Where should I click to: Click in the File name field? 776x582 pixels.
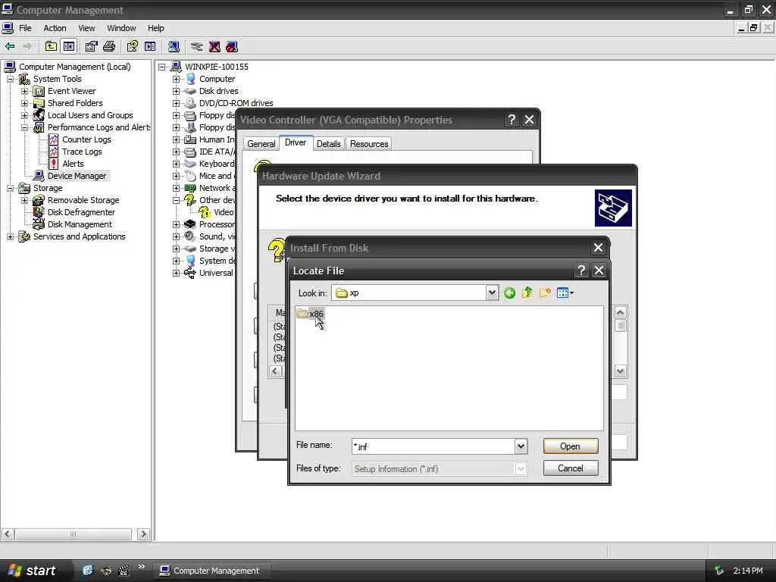(433, 446)
